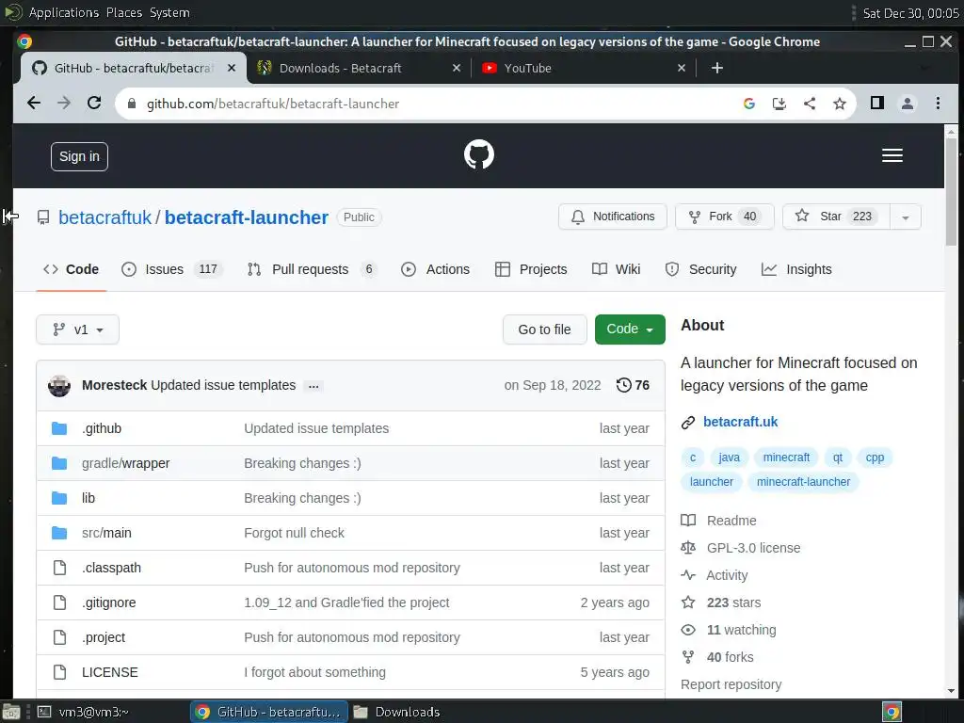Click the Sign in button
This screenshot has width=964, height=723.
point(79,157)
